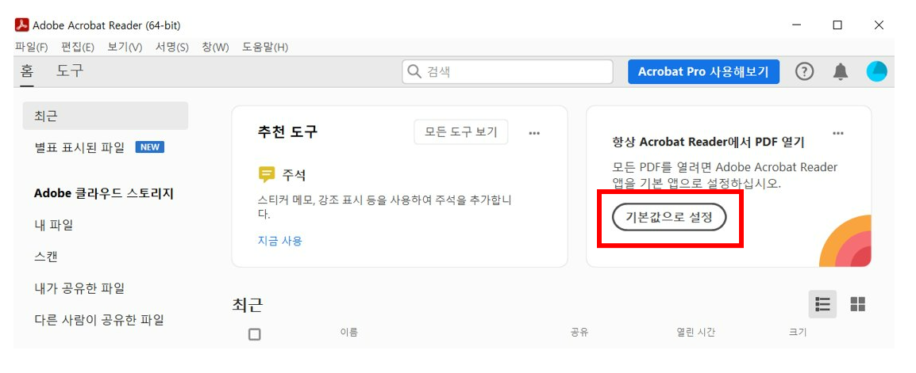This screenshot has height=373, width=916.
Task: Open the 도움말(H) menu
Action: pos(265,48)
